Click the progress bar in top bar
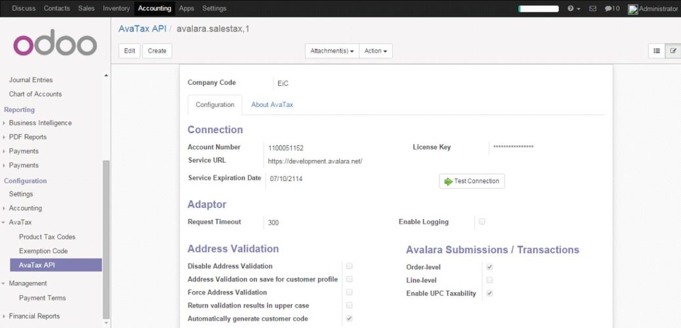Viewport: 681px width, 328px height. 539,9
